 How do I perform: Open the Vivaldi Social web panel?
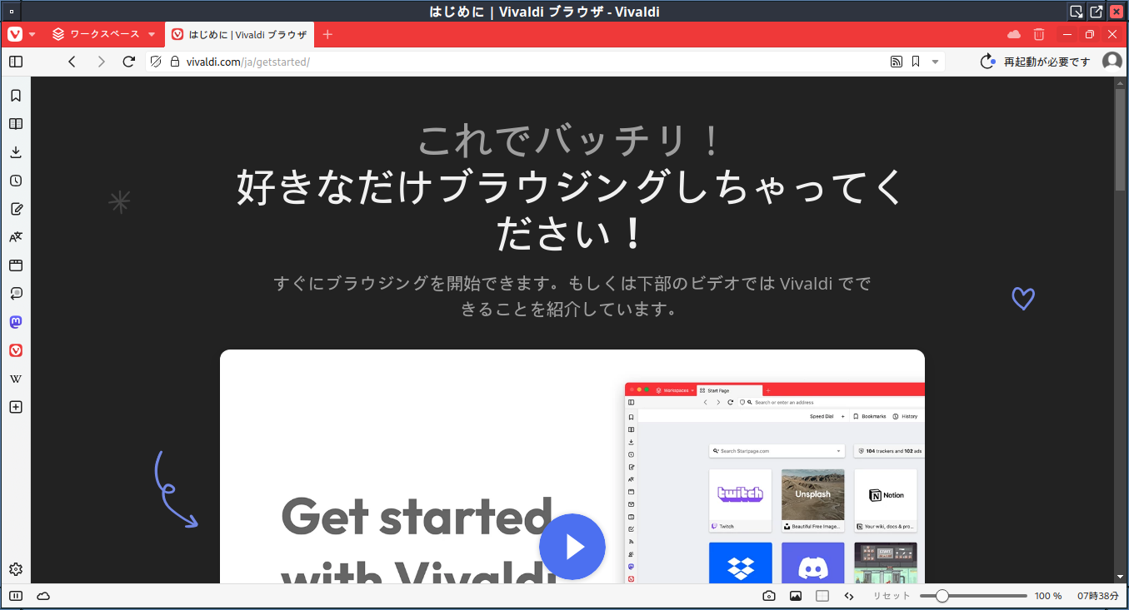16,350
